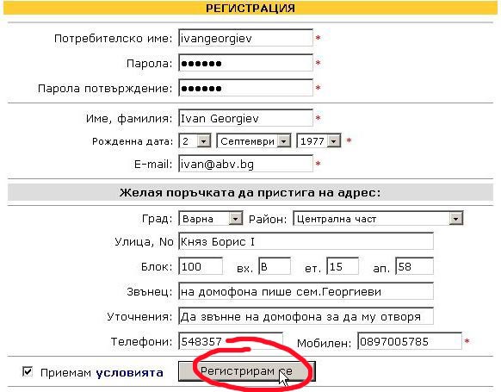
Task: Select the Блок field containing 100
Action: [x=201, y=266]
